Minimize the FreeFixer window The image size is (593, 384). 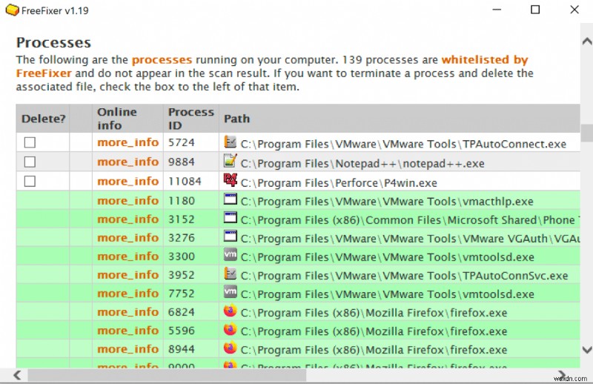click(497, 10)
